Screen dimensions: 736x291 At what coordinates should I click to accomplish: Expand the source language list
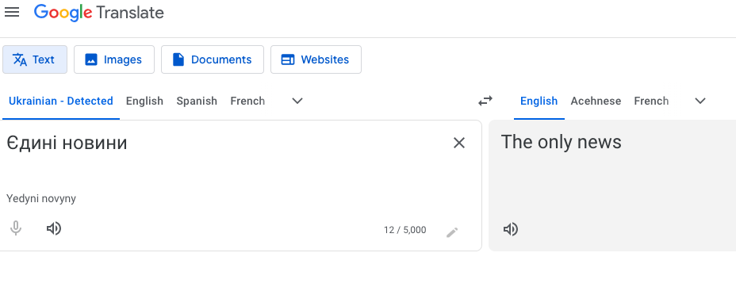click(x=297, y=101)
